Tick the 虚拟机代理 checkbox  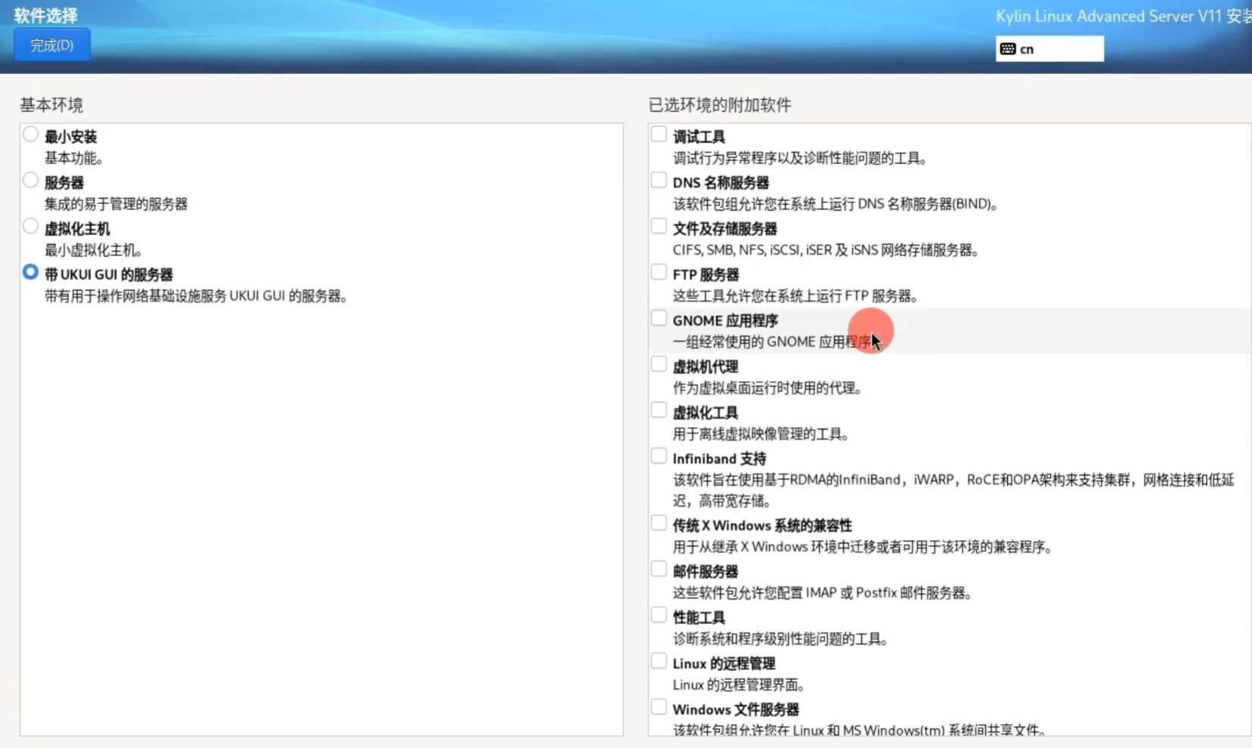(659, 365)
